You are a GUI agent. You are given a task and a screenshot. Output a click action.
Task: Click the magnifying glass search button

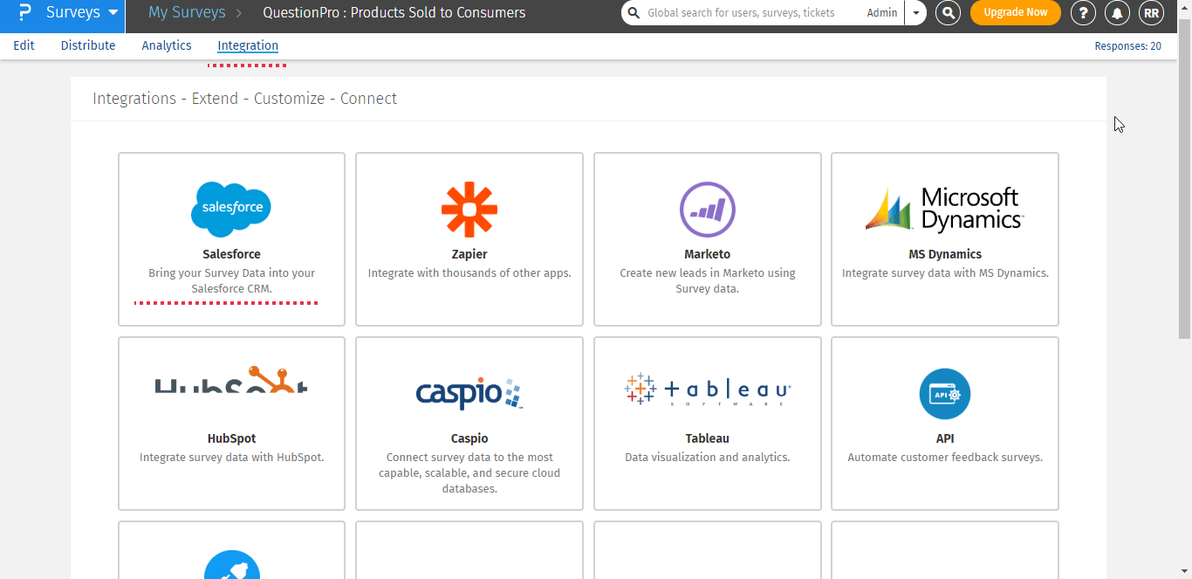point(948,13)
